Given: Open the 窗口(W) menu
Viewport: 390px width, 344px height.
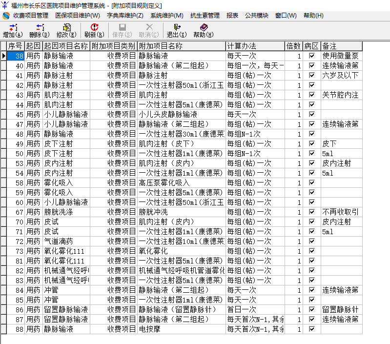Looking at the screenshot, I should click(x=286, y=16).
